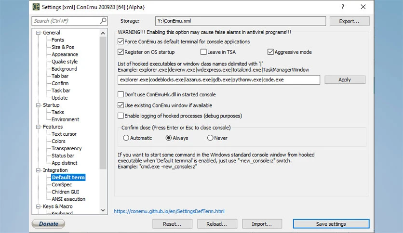Open the Appearance settings page
Viewport: 403px width, 233px height.
coord(65,54)
